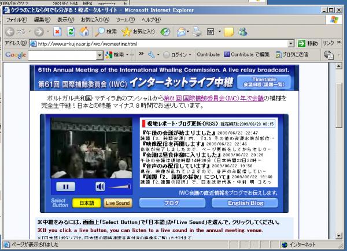Viewport: 347px width, 251px height.
Task: Expand the address bar URL dropdown
Action: tap(291, 44)
